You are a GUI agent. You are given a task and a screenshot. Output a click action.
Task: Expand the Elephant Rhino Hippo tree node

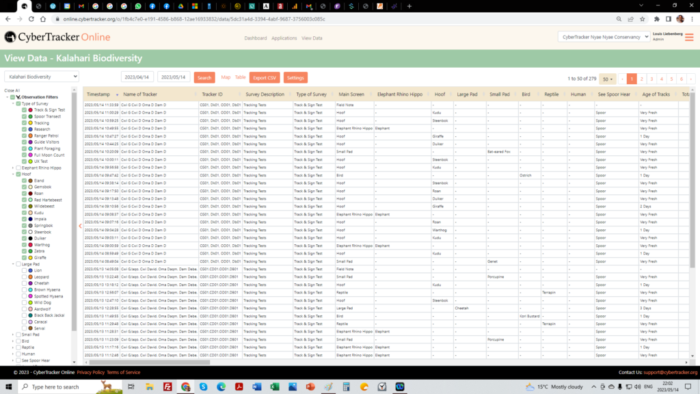pos(13,168)
